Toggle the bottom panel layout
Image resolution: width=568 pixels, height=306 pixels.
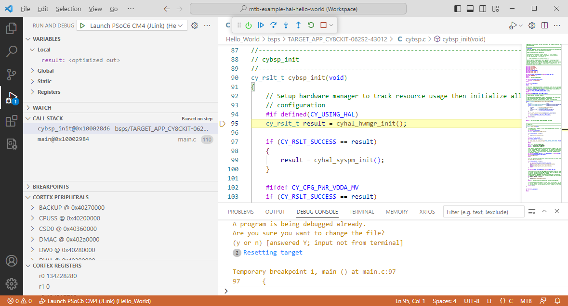point(470,9)
